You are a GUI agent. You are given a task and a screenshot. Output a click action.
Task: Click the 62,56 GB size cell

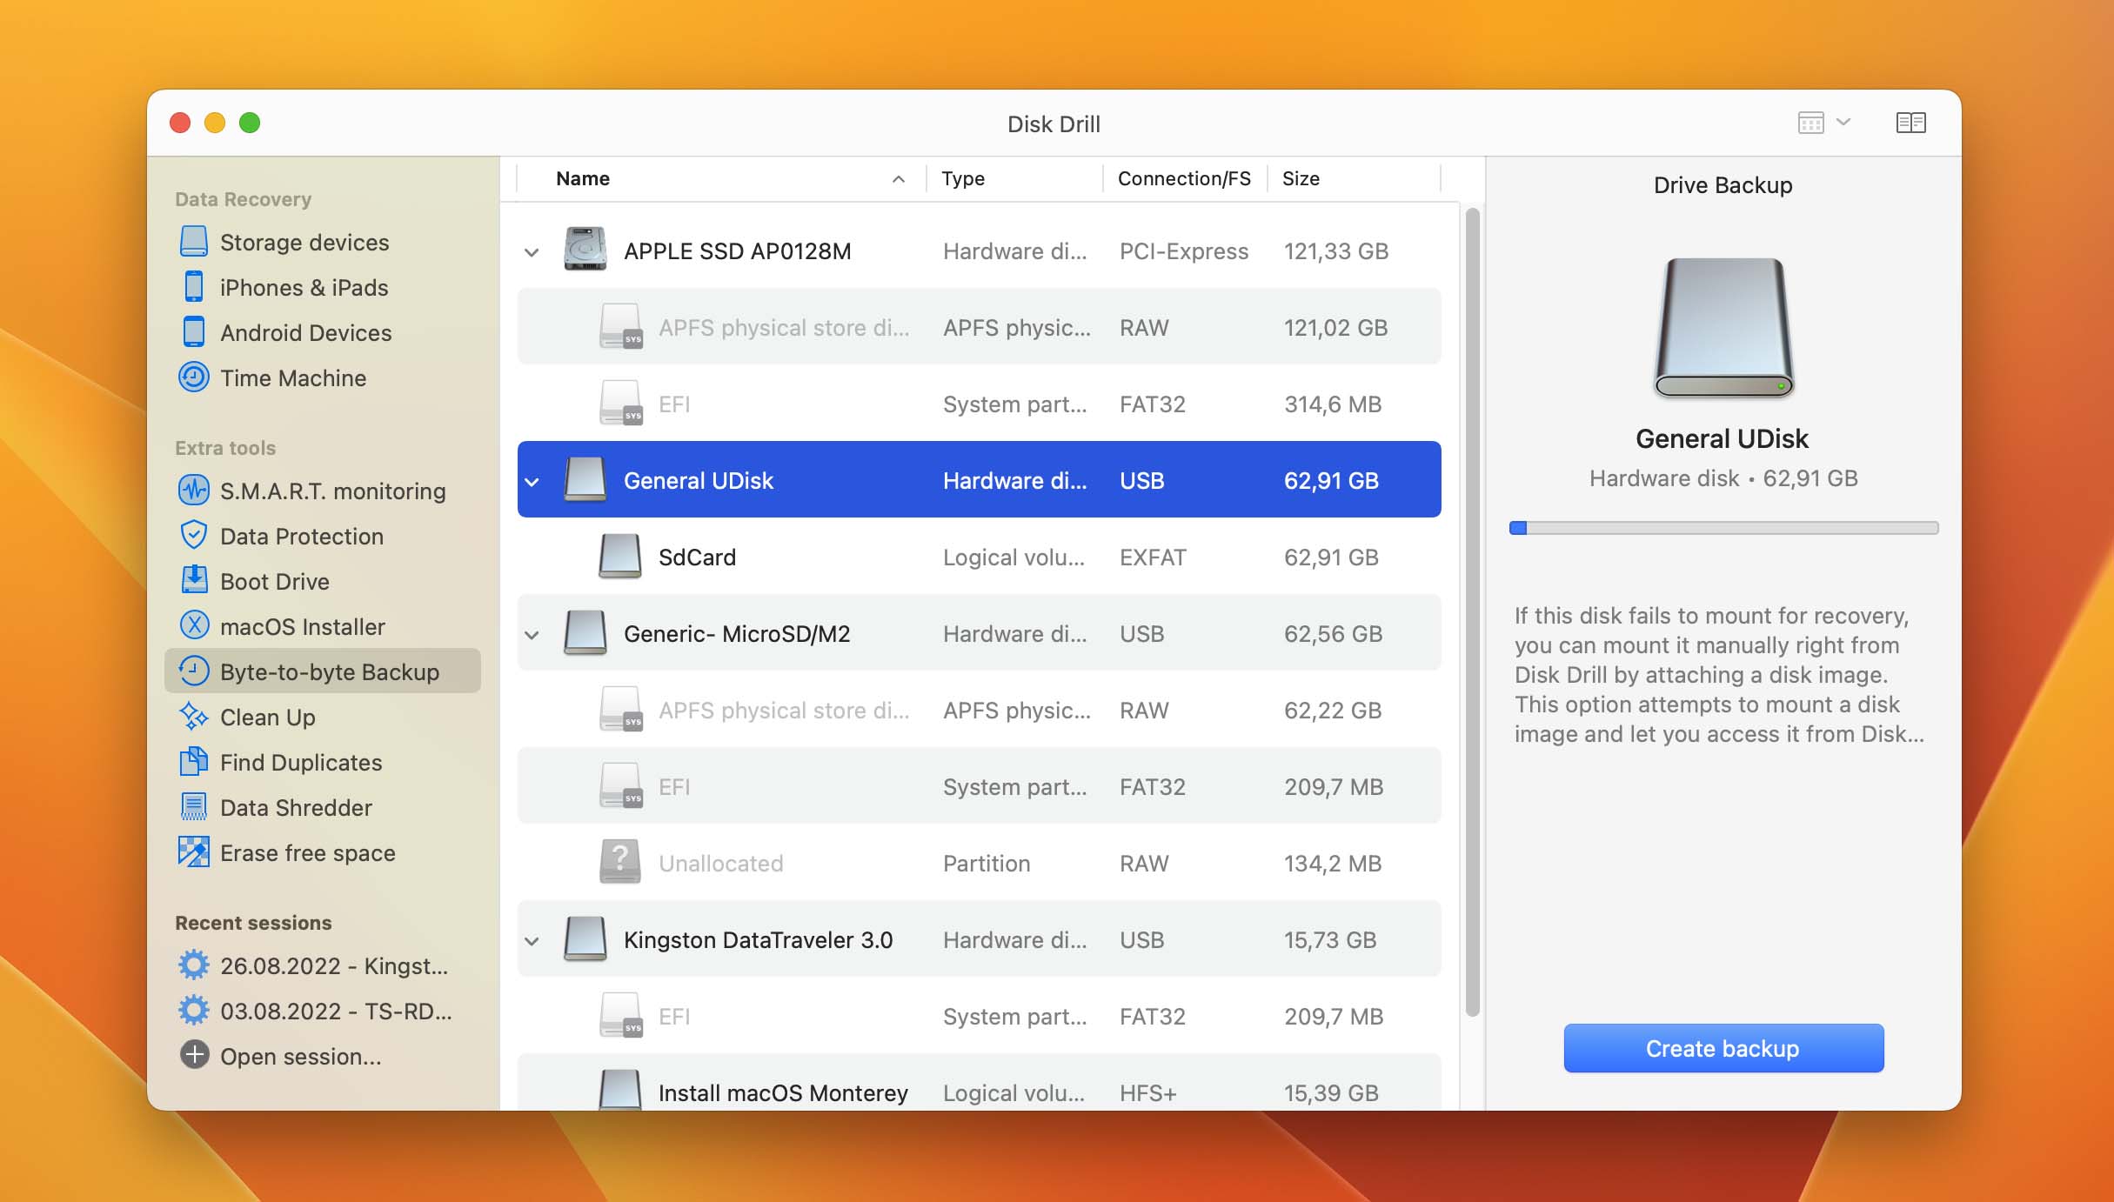tap(1333, 633)
